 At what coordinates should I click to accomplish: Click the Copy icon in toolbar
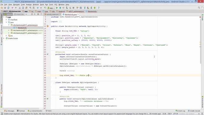[23, 8]
